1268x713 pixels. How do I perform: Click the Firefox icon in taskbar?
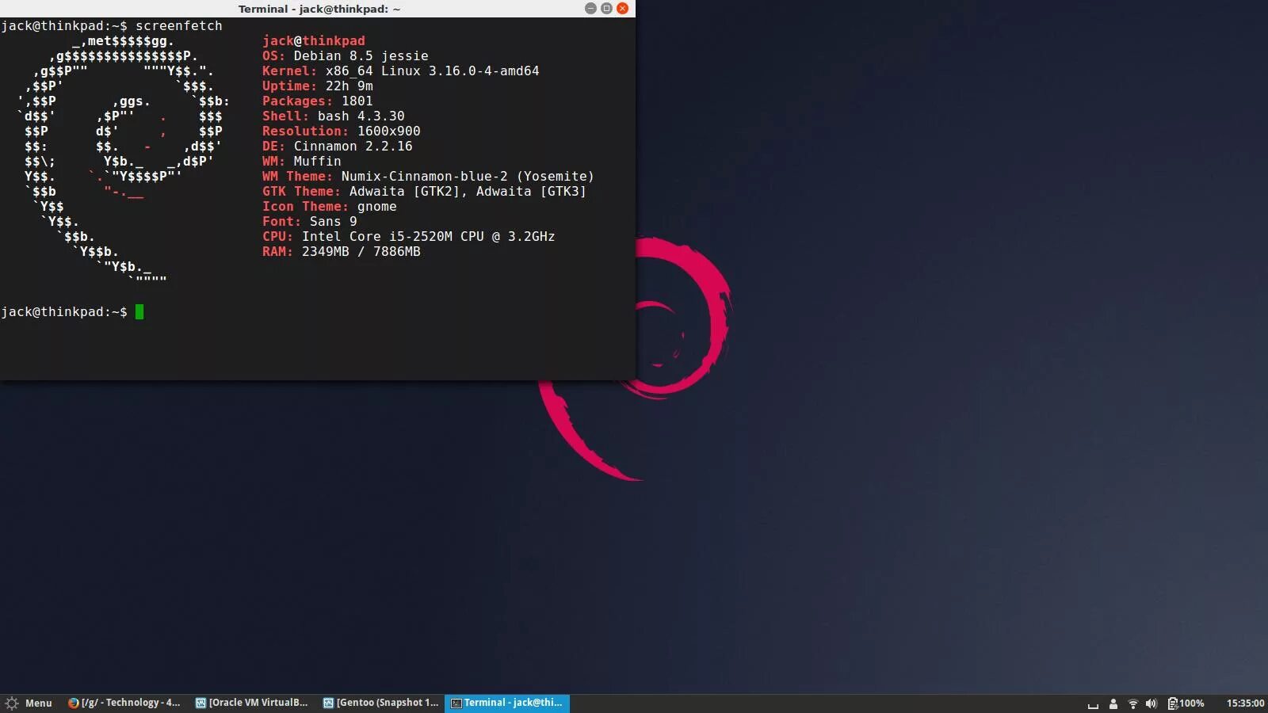(73, 703)
